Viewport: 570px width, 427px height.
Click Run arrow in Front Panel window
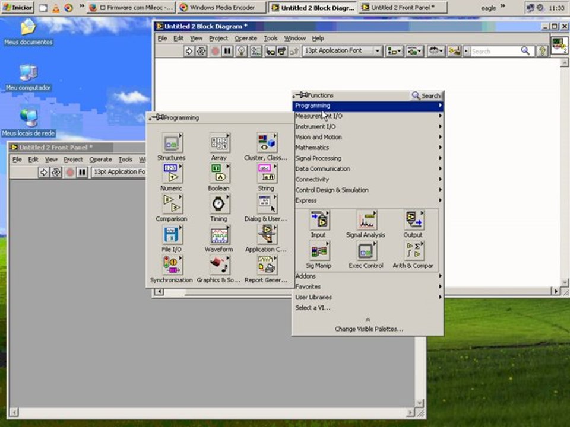click(43, 172)
